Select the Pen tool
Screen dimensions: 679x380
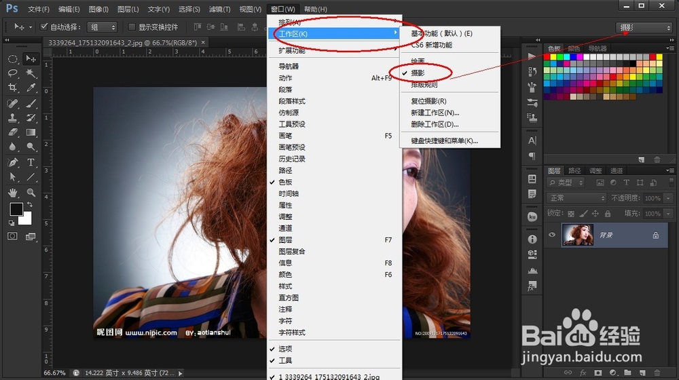pos(12,162)
